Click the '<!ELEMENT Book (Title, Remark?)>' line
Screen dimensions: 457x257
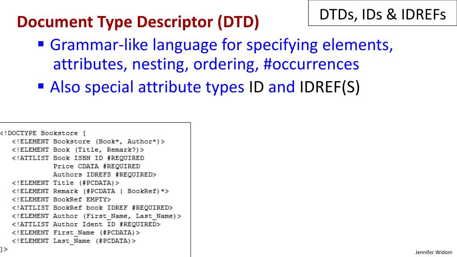(x=78, y=150)
